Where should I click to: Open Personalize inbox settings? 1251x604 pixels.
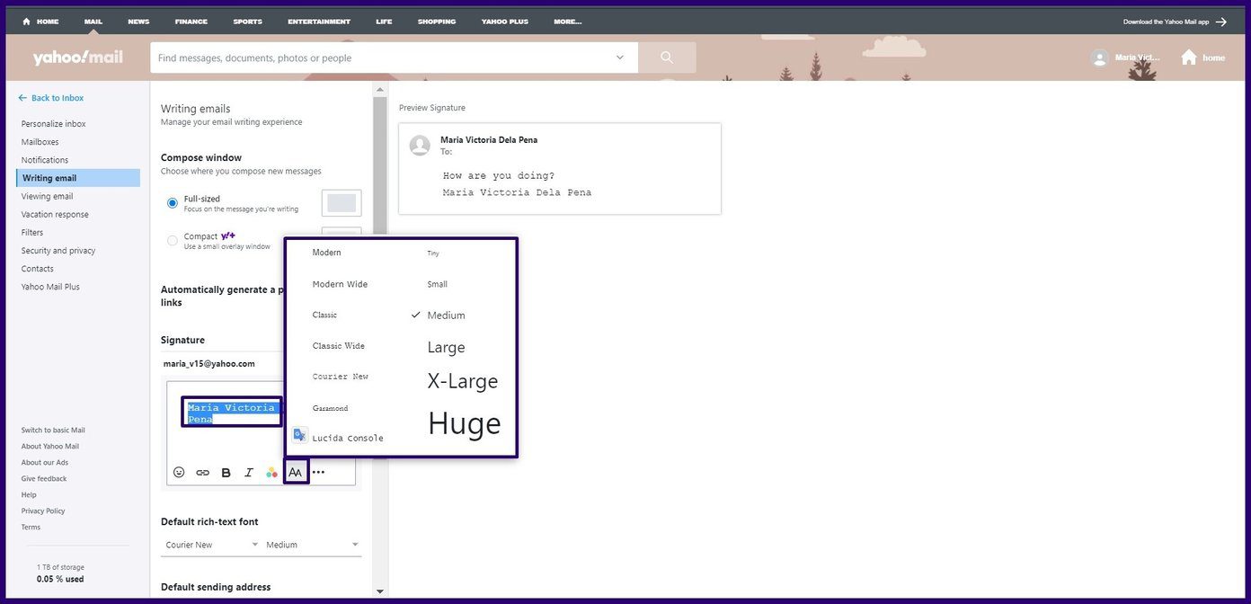click(53, 124)
